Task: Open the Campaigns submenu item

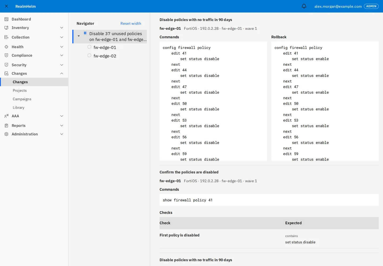Action: click(34, 99)
